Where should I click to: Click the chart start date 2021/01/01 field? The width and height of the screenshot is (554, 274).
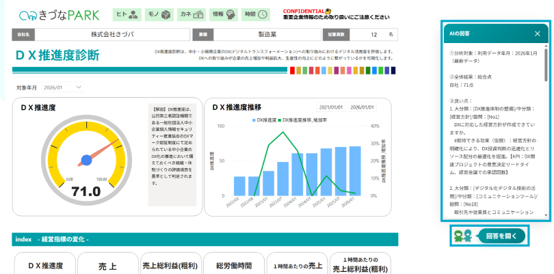[x=331, y=107]
